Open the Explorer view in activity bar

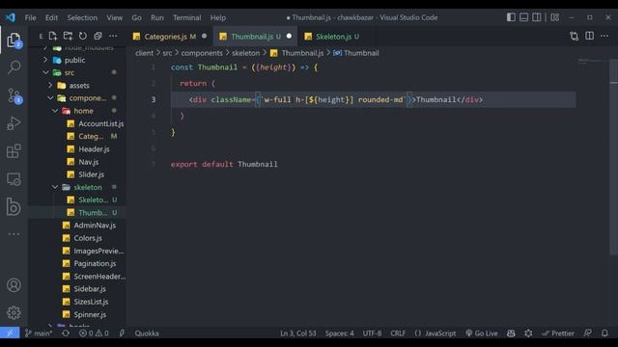[x=14, y=40]
